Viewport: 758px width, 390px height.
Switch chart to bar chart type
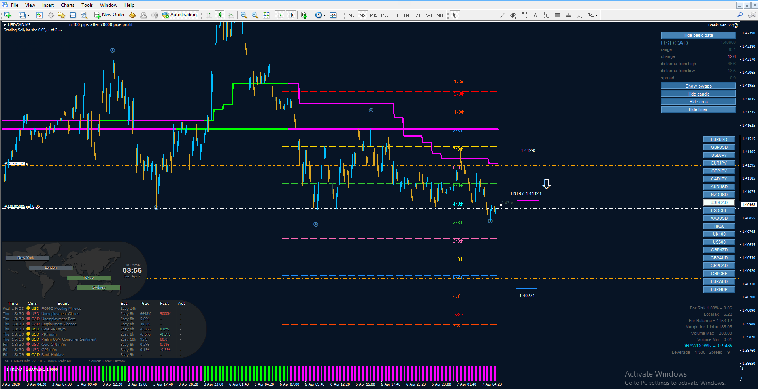tap(209, 15)
